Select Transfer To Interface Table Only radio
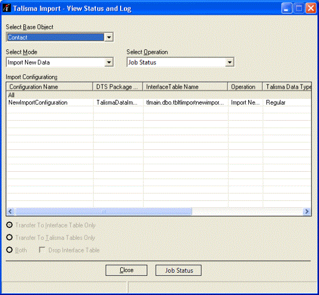 click(x=10, y=225)
